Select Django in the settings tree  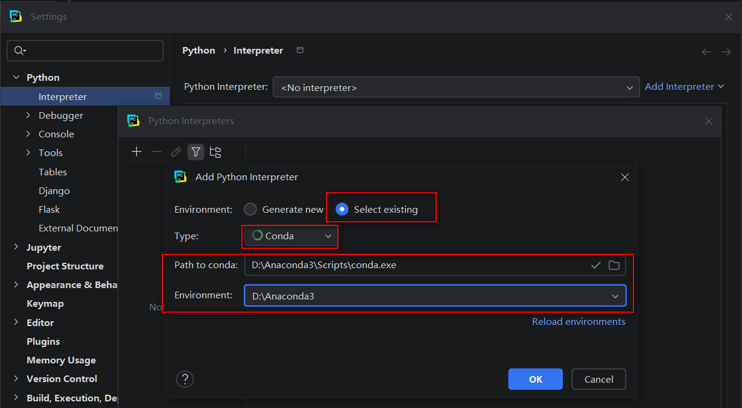coord(54,190)
